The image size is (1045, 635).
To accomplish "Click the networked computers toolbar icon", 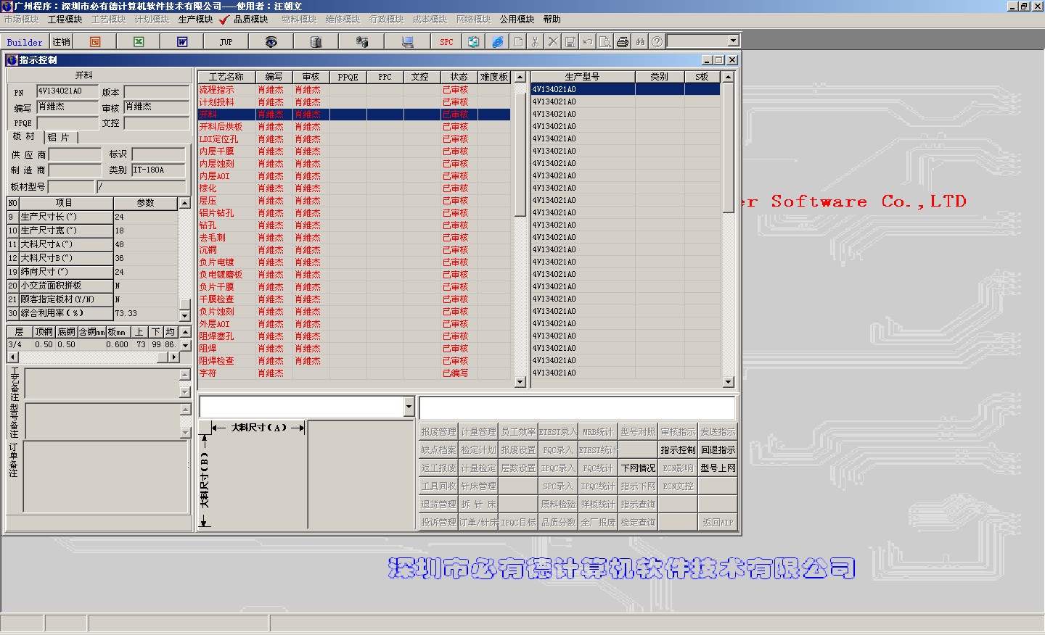I will (361, 42).
